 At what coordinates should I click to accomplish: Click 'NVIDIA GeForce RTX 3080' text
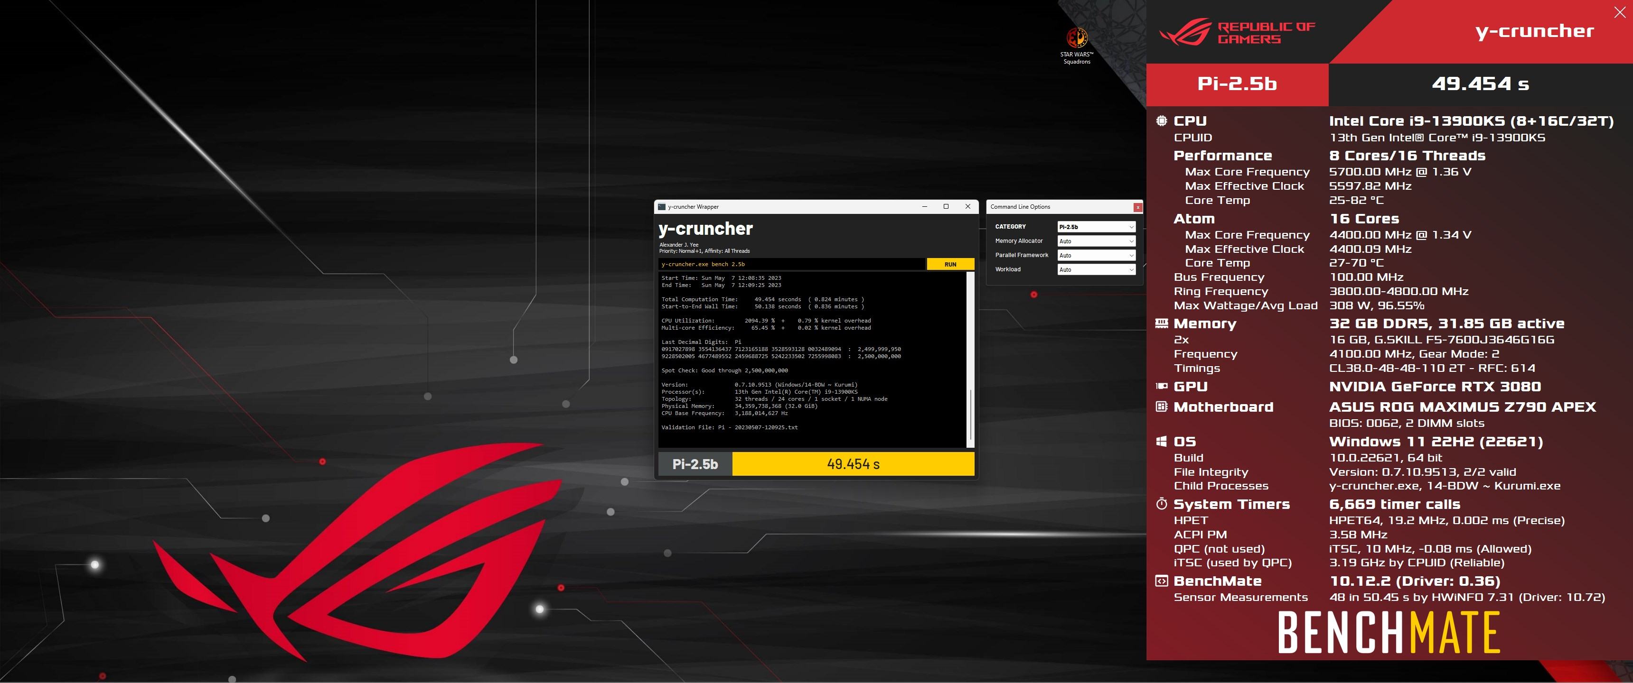(1435, 387)
